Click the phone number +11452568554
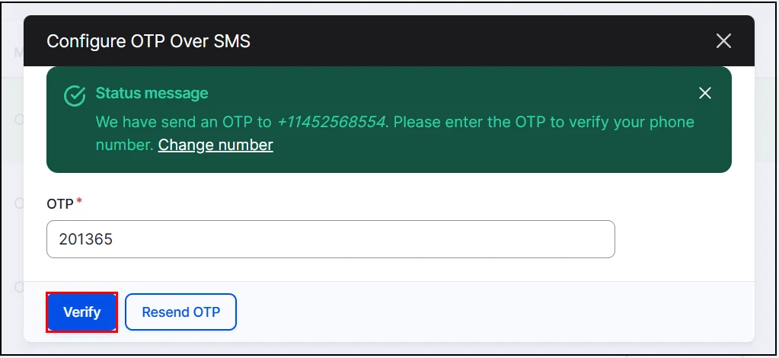Image resolution: width=779 pixels, height=358 pixels. [x=330, y=122]
